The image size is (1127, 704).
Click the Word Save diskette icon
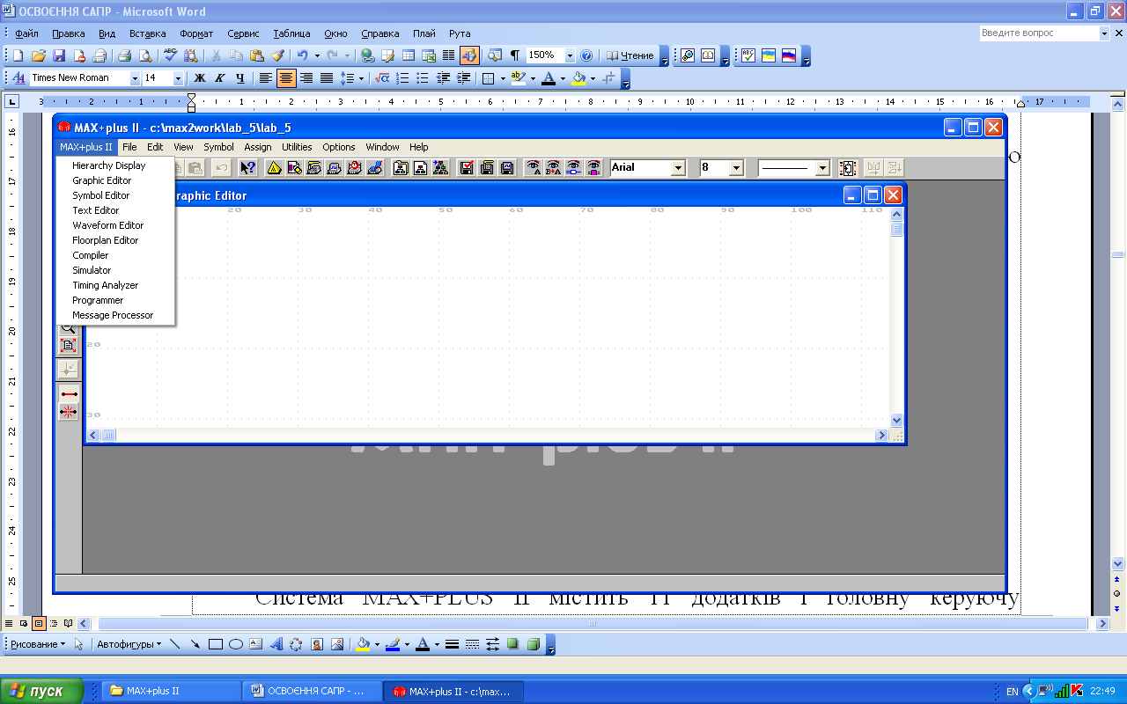[x=59, y=55]
